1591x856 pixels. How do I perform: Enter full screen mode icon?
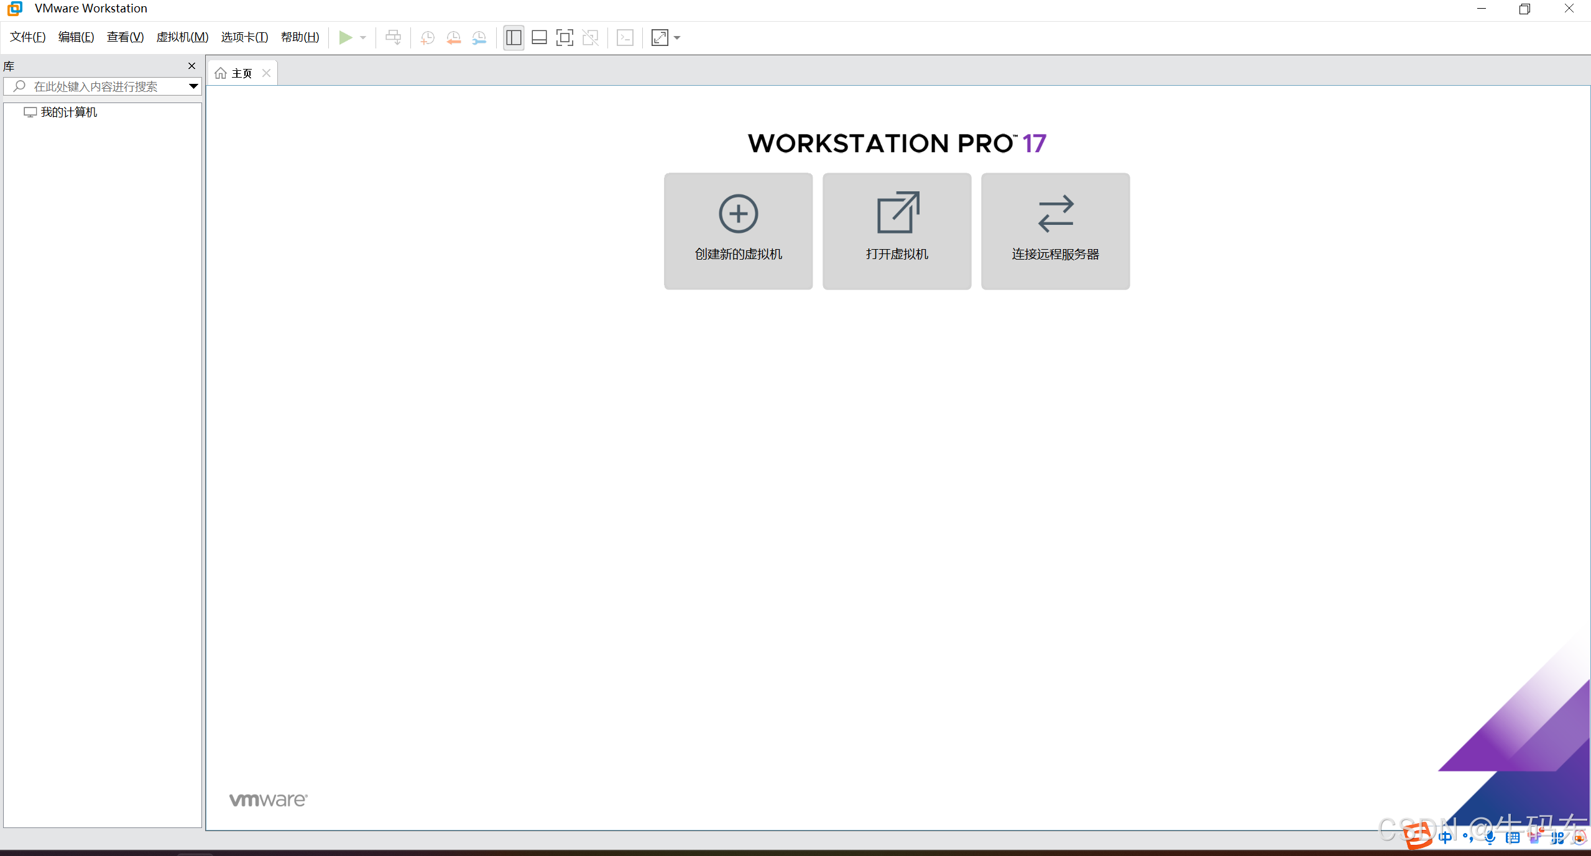pyautogui.click(x=565, y=38)
